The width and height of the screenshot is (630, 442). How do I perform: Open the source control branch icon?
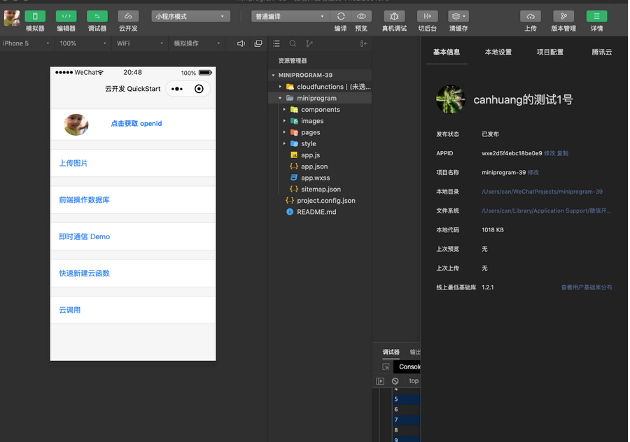coord(309,43)
